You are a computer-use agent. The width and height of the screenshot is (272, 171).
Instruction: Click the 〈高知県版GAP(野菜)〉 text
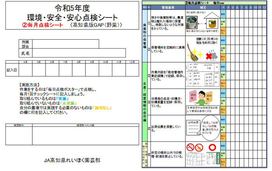(x=96, y=25)
